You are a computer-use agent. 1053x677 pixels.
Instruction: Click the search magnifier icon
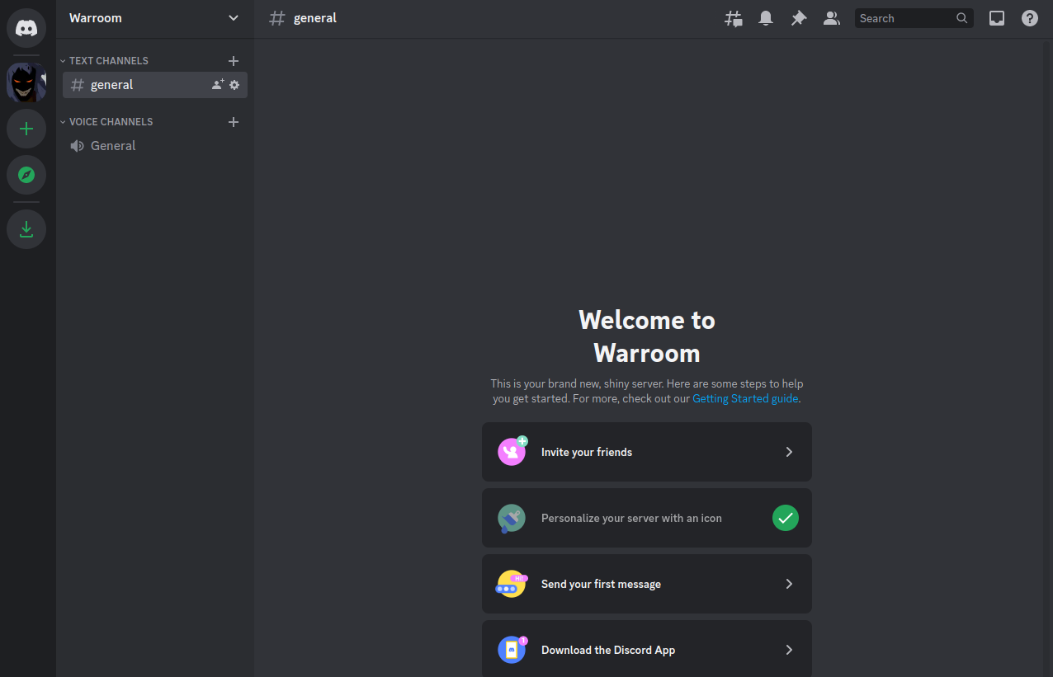962,18
